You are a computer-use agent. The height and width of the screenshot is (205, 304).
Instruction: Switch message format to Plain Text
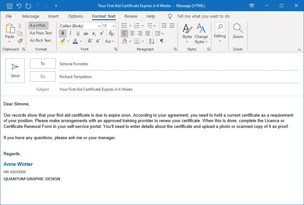[x=41, y=33]
